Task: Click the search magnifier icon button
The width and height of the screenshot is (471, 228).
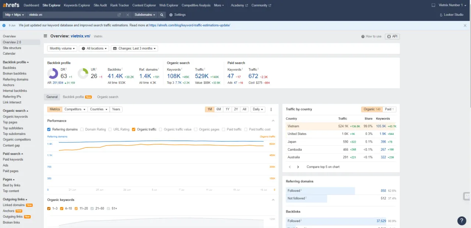Action: click(x=162, y=15)
